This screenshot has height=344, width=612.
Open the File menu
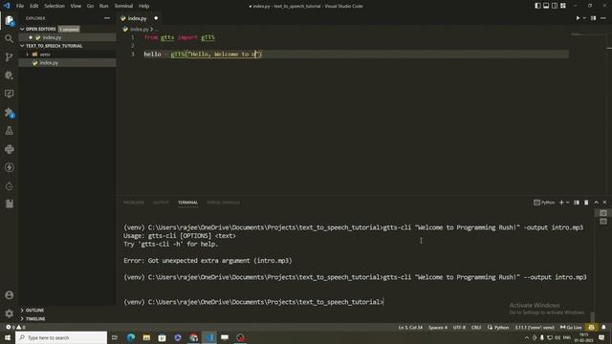20,6
